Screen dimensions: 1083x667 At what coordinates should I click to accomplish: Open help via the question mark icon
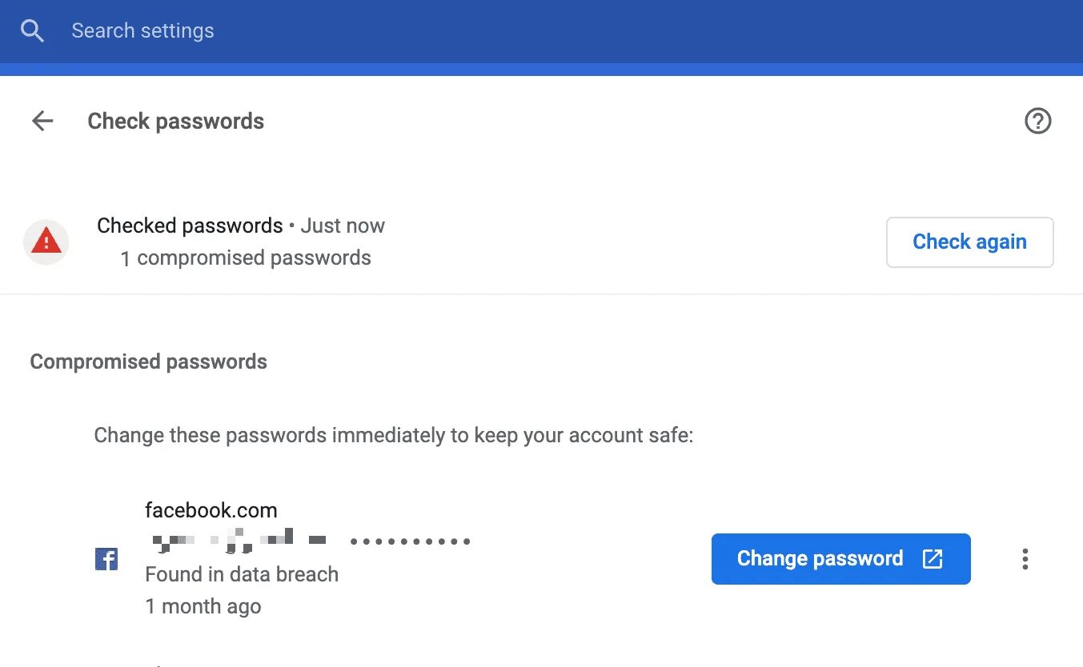point(1037,121)
